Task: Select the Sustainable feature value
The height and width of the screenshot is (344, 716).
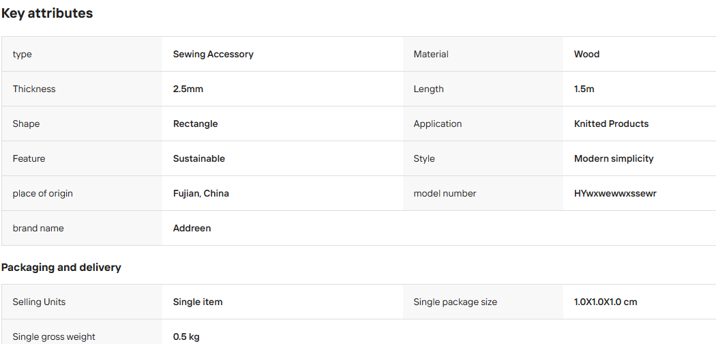Action: [x=199, y=158]
